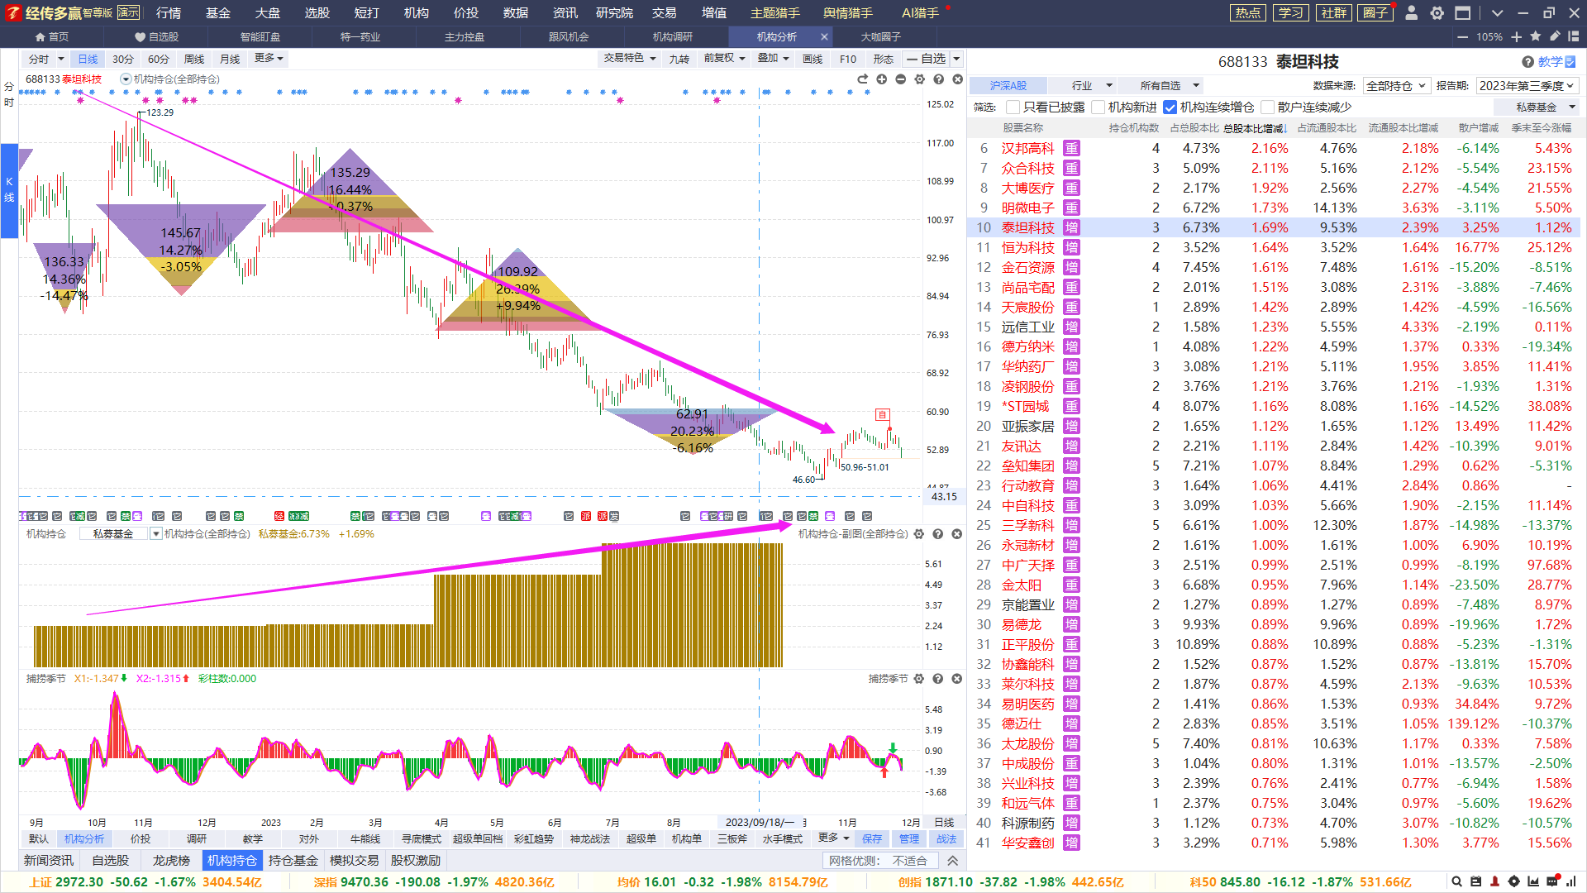The height and width of the screenshot is (893, 1587).
Task: Select the 金石资源 stock row
Action: click(1027, 268)
